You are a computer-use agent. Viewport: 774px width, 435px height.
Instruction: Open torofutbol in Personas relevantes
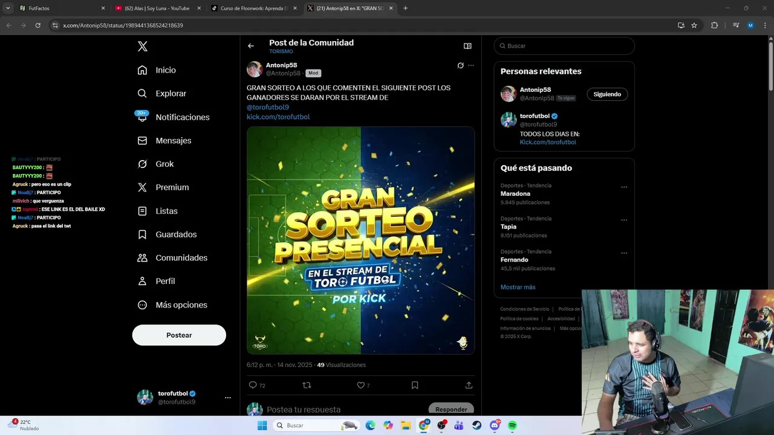coord(535,116)
